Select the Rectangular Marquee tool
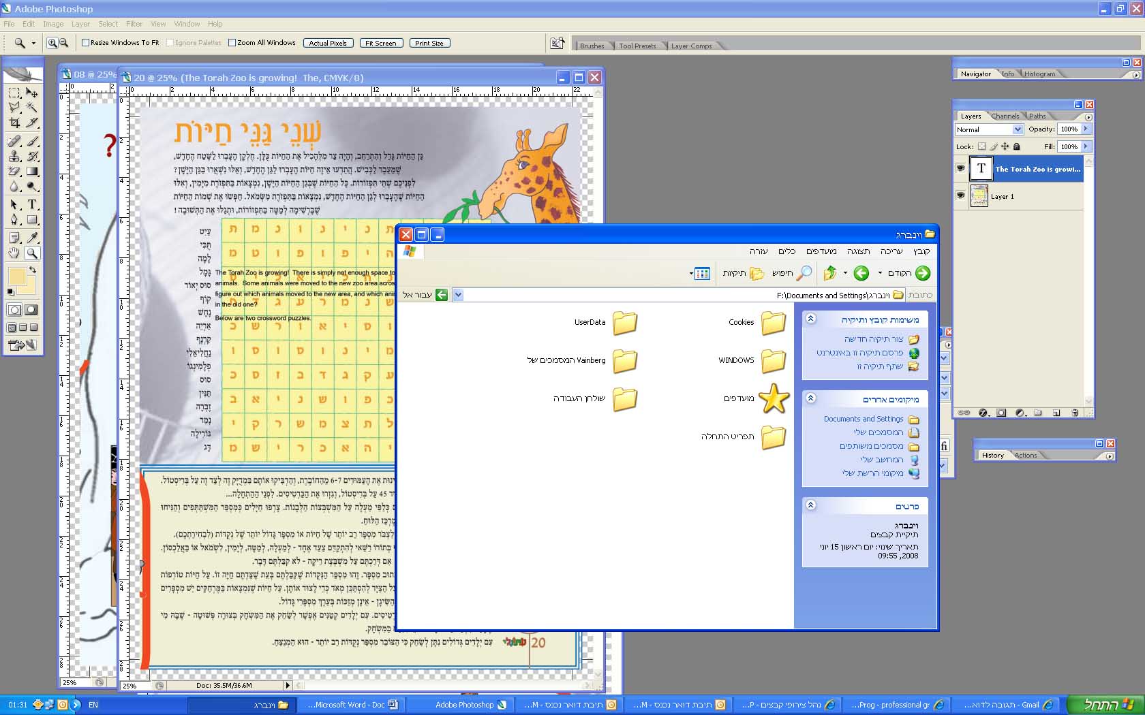Viewport: 1145px width, 715px height. (x=14, y=92)
